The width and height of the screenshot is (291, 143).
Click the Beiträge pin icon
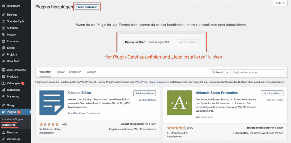pyautogui.click(x=3, y=15)
